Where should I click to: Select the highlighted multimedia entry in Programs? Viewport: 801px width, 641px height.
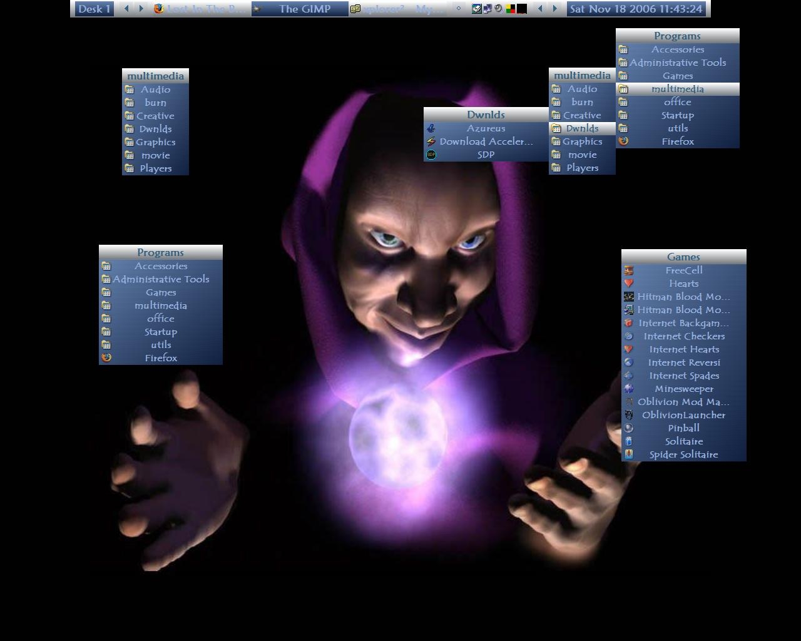(678, 89)
